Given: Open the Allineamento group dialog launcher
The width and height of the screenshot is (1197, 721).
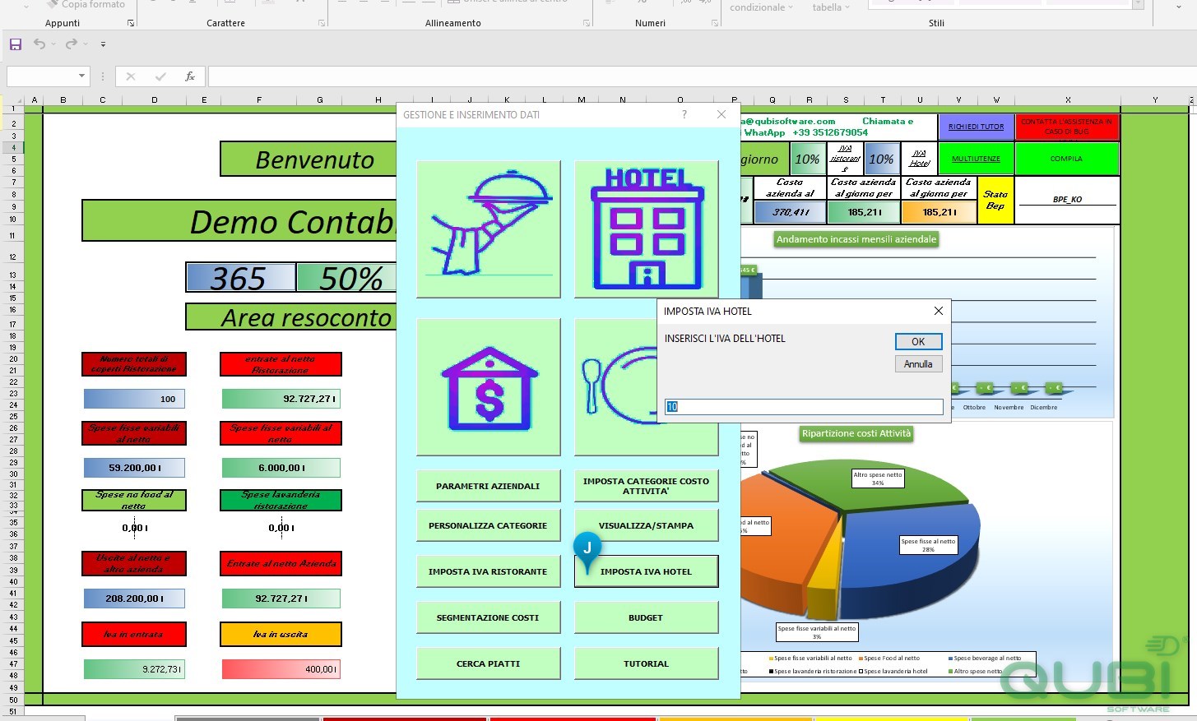Looking at the screenshot, I should (x=586, y=23).
